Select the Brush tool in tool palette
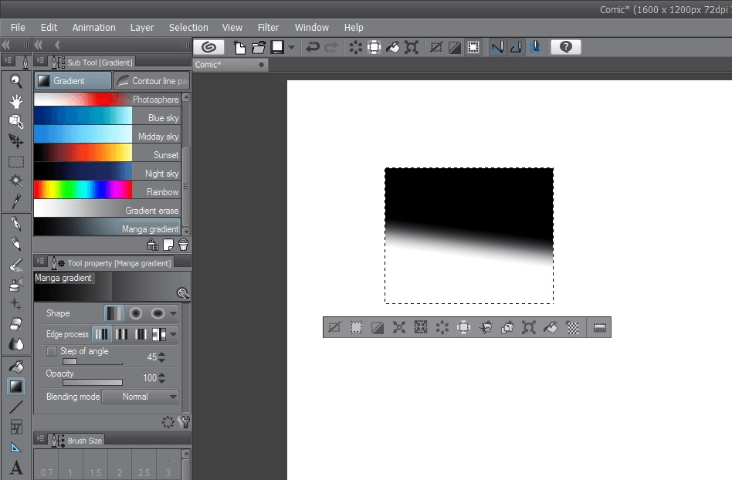Screen dimensions: 732x480 click(x=16, y=265)
